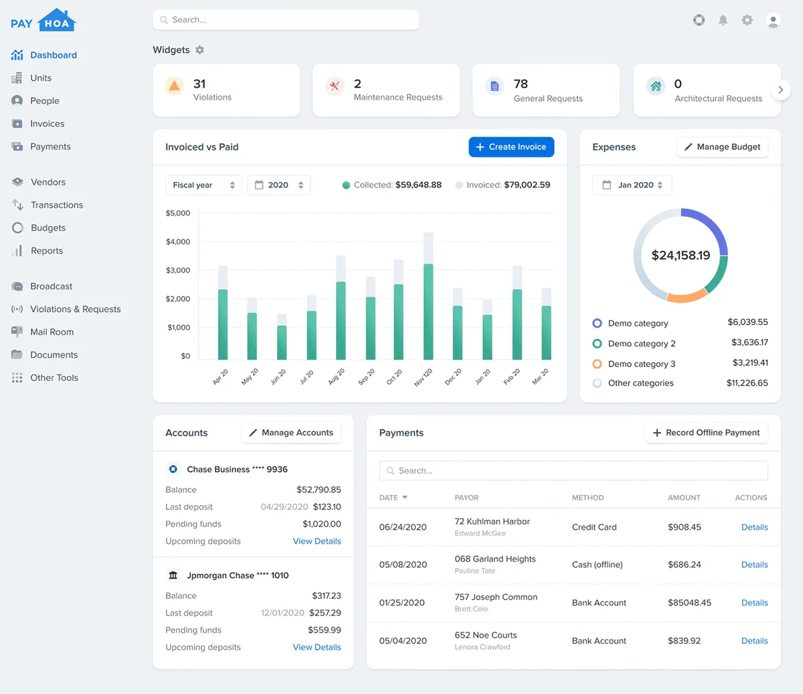Open Details for 757 Joseph Common payment
The image size is (803, 694).
coord(755,603)
